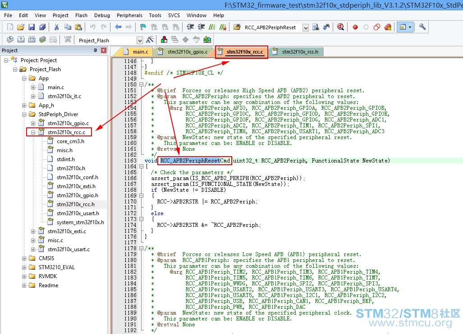463x334 pixels.
Task: Open Target Options with the magic wand icon
Action: [150, 40]
